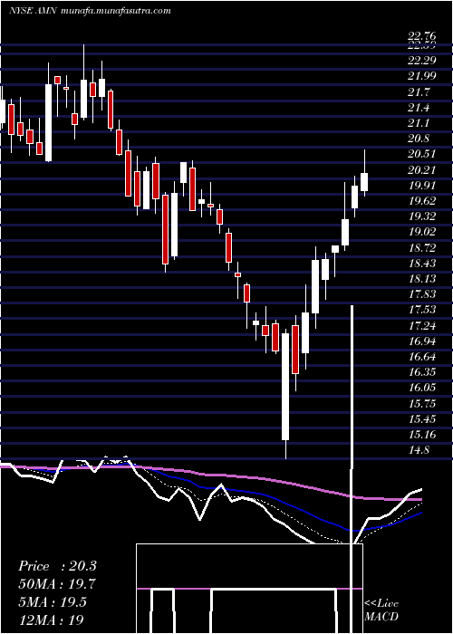
Task: Select the 19.02 axis value
Action: click(x=422, y=231)
